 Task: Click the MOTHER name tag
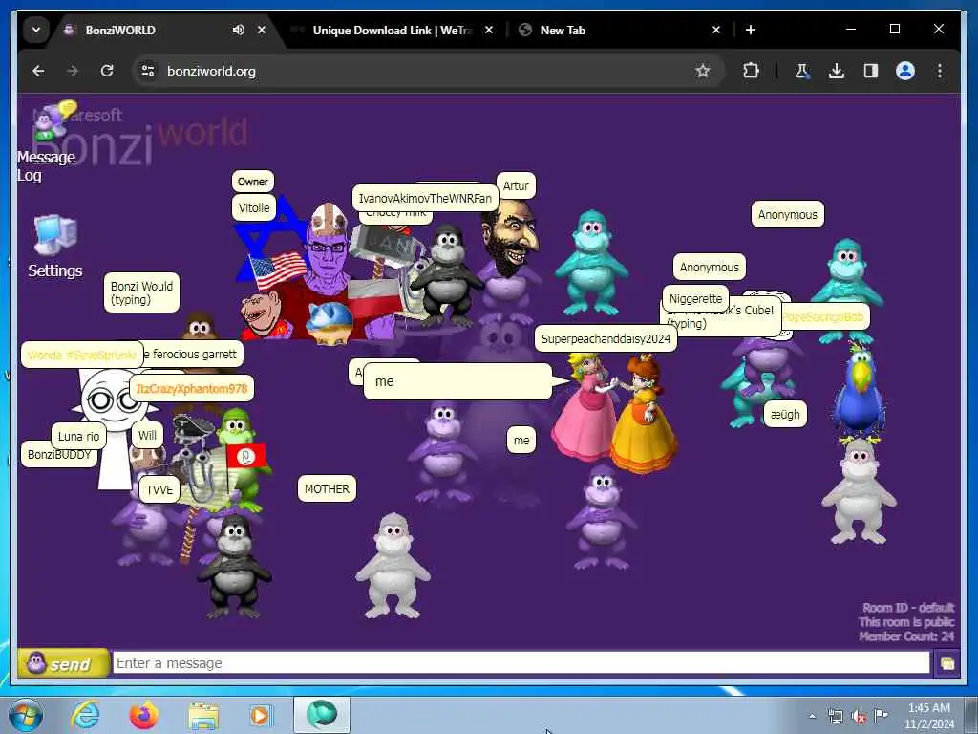coord(327,488)
